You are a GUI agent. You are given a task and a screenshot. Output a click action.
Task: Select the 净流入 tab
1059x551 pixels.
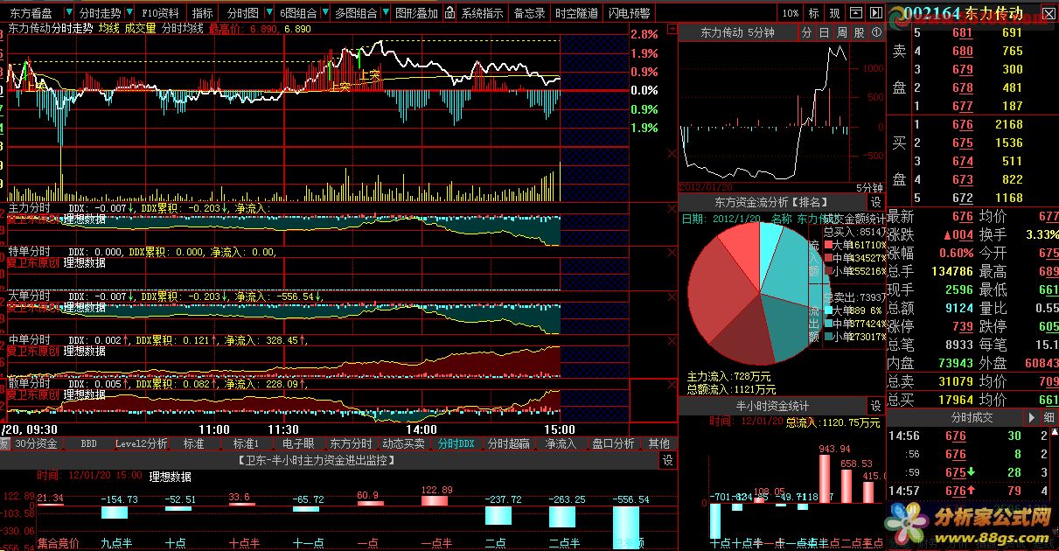click(561, 443)
